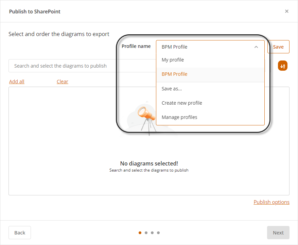Open the Publish options link
The image size is (298, 245).
click(x=271, y=202)
